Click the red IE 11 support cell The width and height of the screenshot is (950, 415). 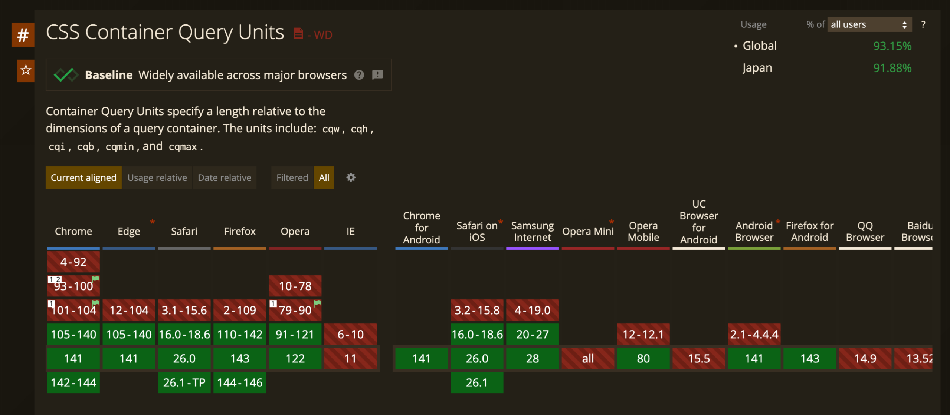(350, 358)
